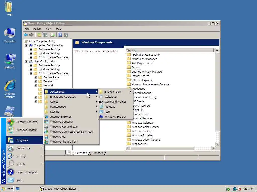Expand Windows Settings under Computer Configuration
This screenshot has width=257, height=192.
tap(31, 54)
